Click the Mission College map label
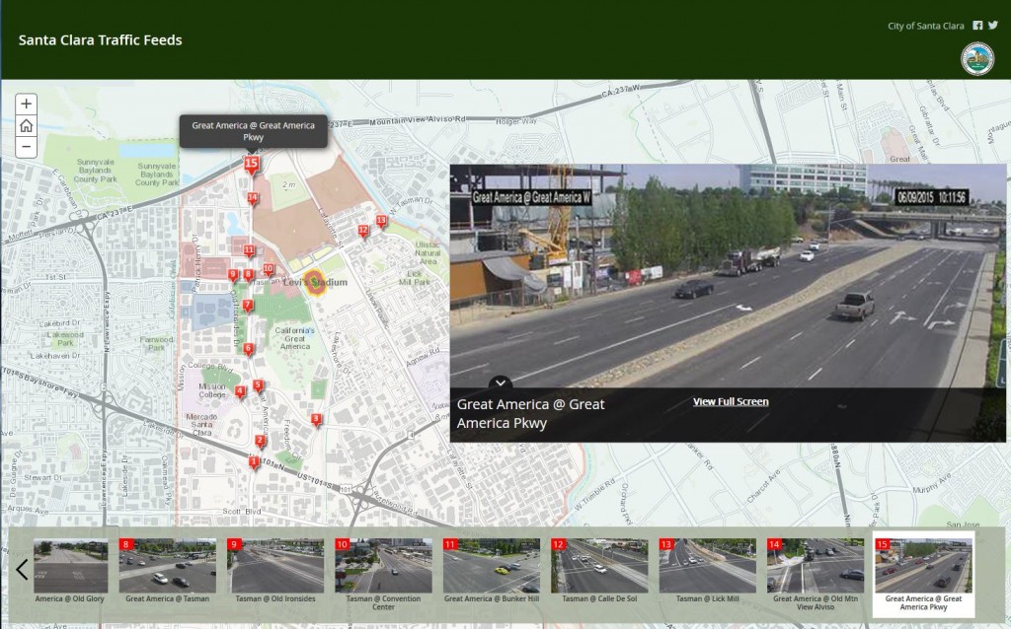 point(212,390)
